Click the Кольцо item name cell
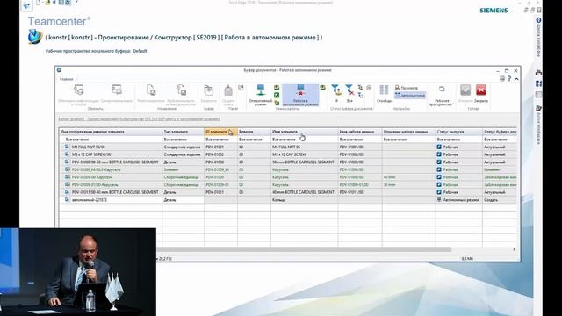 (305, 200)
